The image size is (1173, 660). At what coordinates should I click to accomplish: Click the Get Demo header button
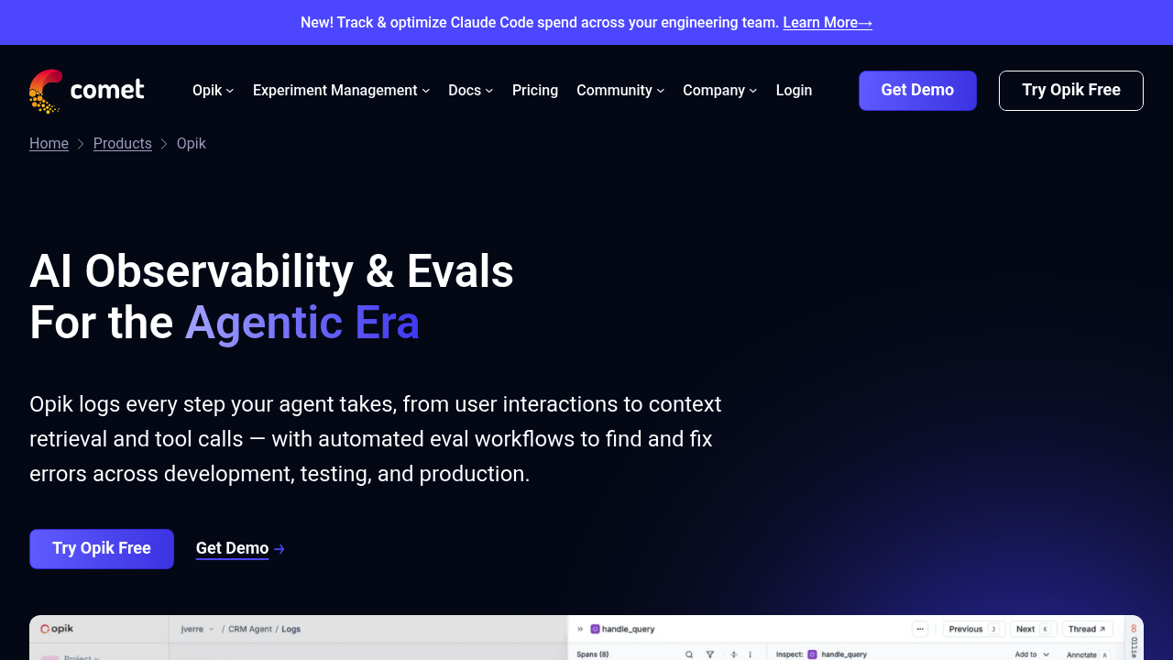917,91
